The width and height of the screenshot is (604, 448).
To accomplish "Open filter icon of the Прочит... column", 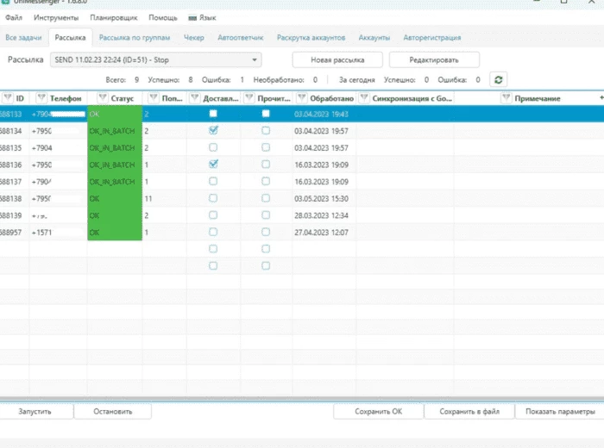I will [249, 98].
